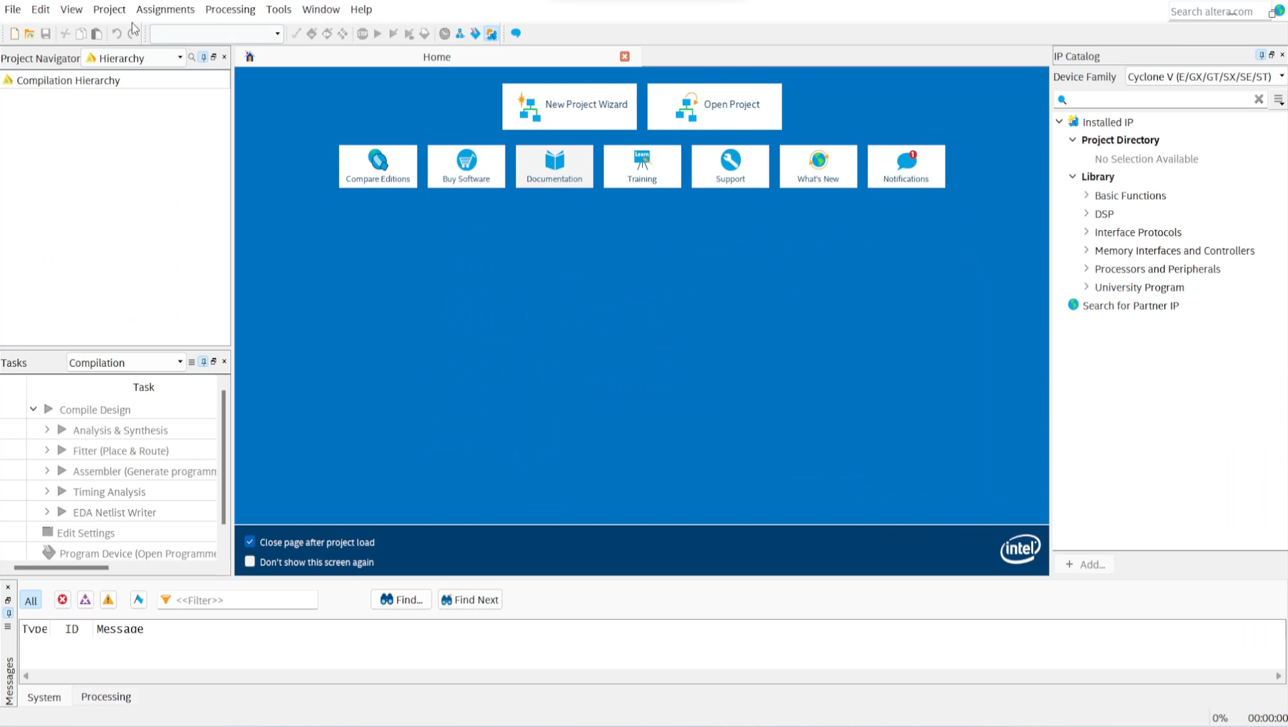The height and width of the screenshot is (727, 1288).
Task: Enable Don't show this screen again
Action: [x=250, y=562]
